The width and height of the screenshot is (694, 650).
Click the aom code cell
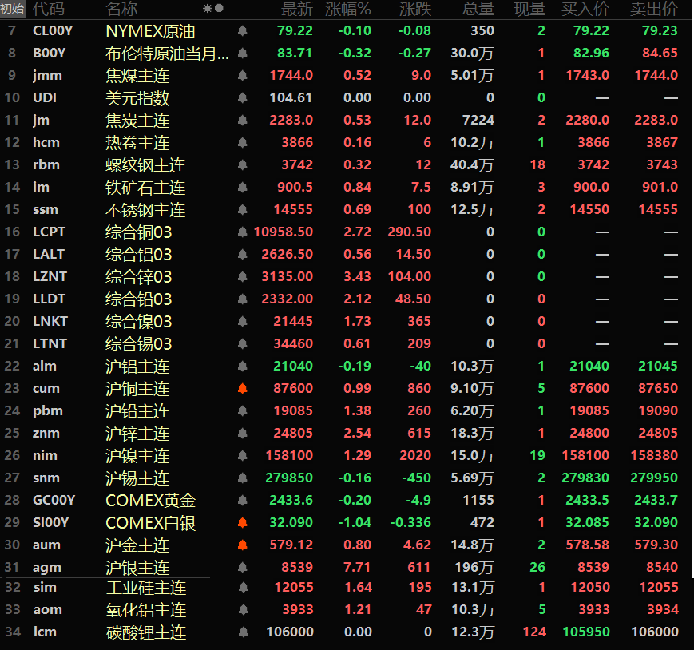tap(48, 610)
